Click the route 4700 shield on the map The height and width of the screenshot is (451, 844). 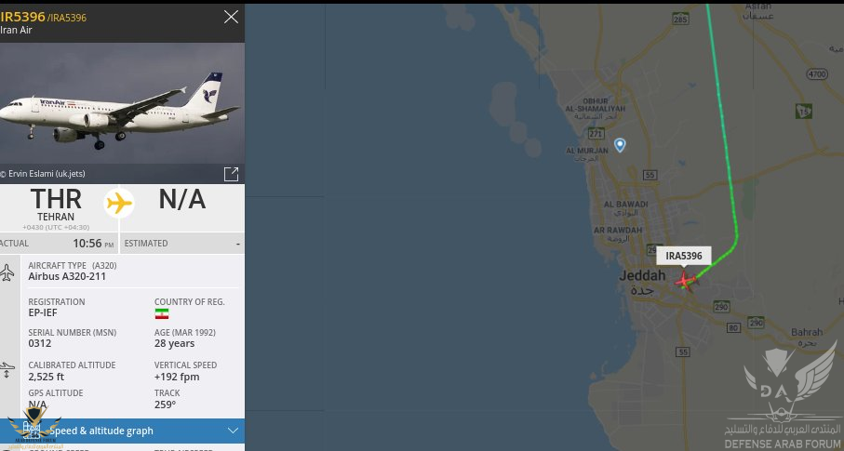[817, 73]
